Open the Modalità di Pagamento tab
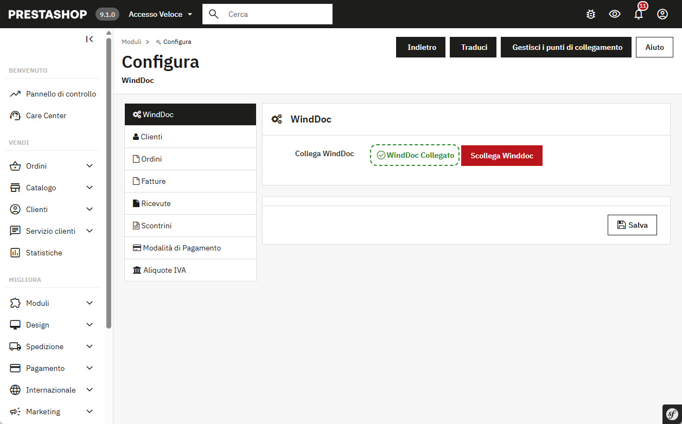 click(x=190, y=248)
